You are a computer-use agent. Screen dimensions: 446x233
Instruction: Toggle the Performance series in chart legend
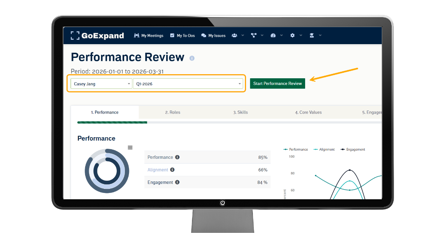pyautogui.click(x=296, y=150)
